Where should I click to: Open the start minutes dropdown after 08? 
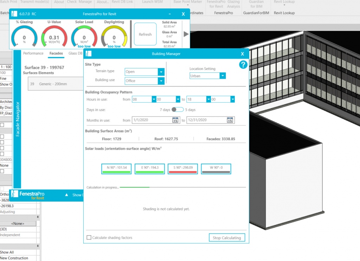coord(178,99)
